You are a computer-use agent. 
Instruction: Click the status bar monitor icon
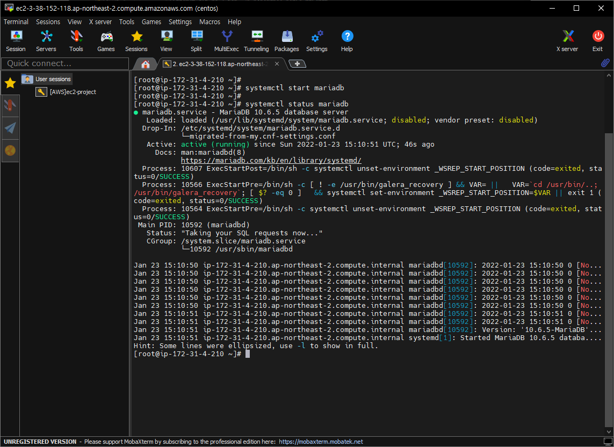608,442
